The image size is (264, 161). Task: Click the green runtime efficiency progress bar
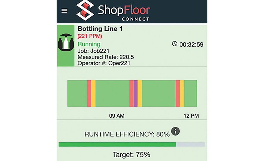point(117,144)
